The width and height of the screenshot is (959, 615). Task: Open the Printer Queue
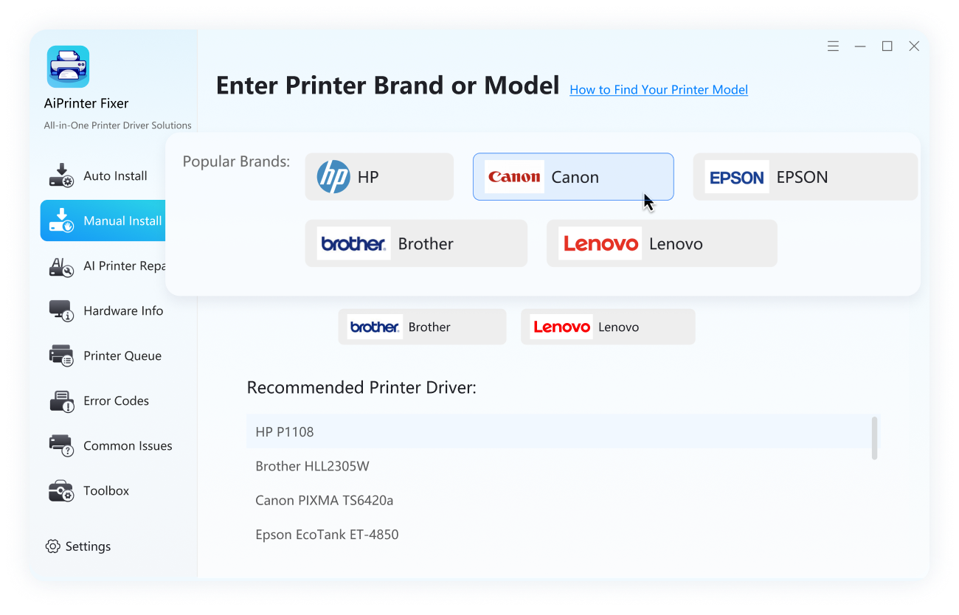coord(109,355)
